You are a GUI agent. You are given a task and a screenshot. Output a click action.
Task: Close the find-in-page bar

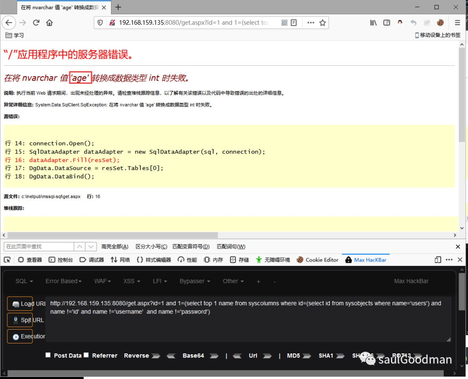pos(458,247)
